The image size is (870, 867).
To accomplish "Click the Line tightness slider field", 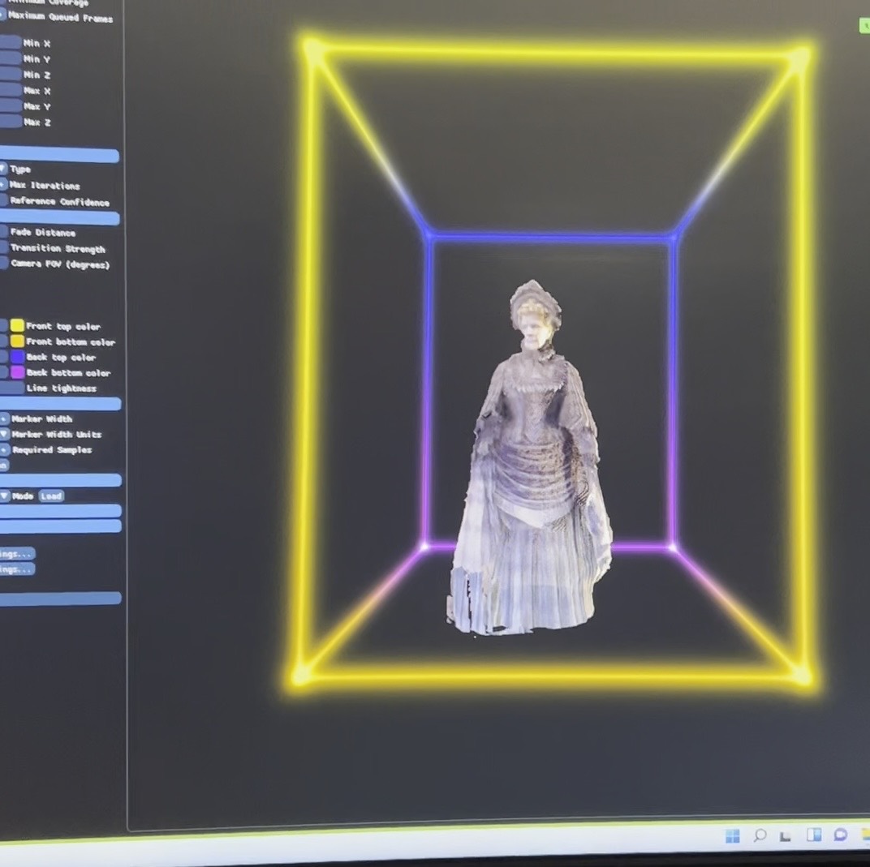I will [x=11, y=388].
